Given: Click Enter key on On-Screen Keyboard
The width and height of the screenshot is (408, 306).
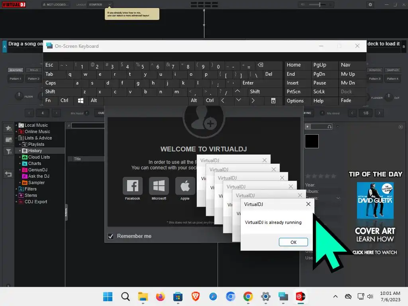Looking at the screenshot, I should coord(261,83).
